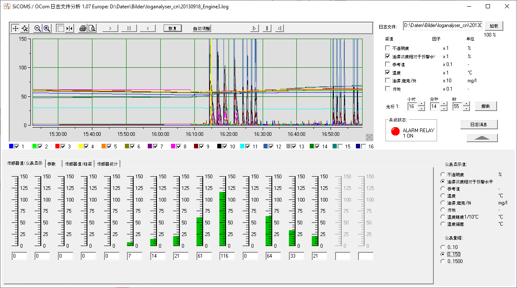This screenshot has width=517, height=288.
Task: Click the horizontal compress arrows icon
Action: 70,28
